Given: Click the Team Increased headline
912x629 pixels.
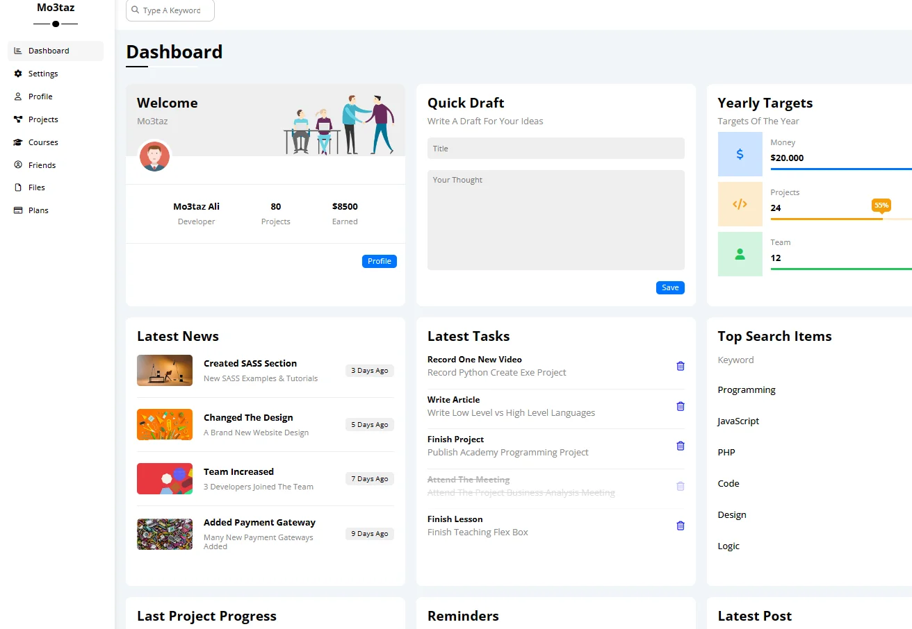Looking at the screenshot, I should click(238, 472).
